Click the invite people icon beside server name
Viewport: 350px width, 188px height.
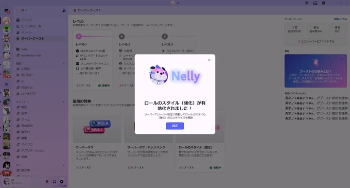click(64, 10)
